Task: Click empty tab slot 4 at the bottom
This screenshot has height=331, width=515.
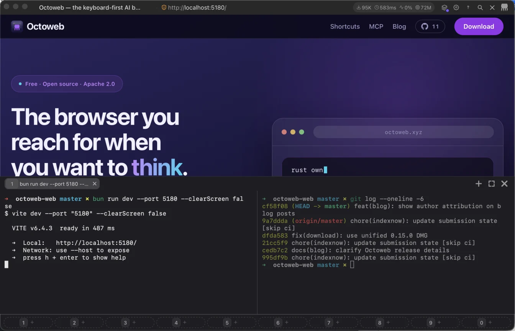Action: pyautogui.click(x=181, y=323)
